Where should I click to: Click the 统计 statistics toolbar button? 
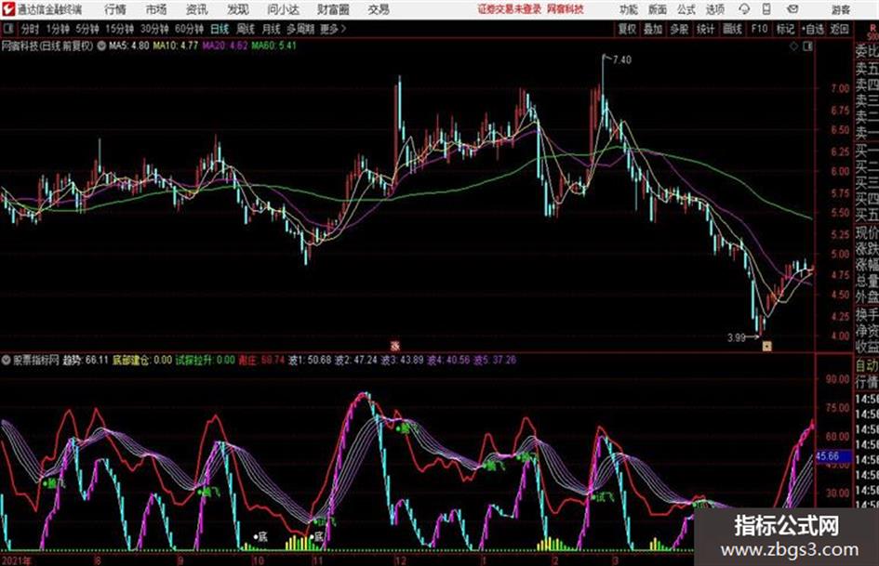705,29
